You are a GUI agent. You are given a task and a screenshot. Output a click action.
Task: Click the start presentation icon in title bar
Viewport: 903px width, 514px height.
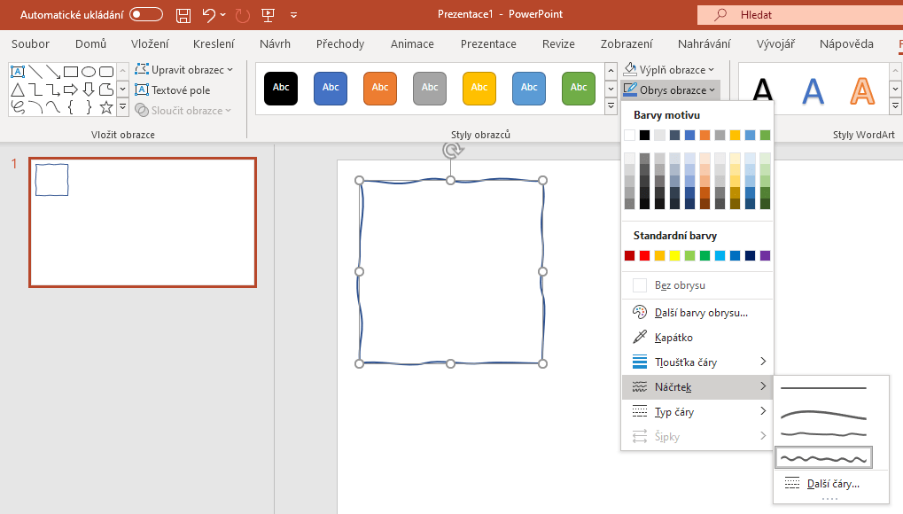[x=268, y=15]
